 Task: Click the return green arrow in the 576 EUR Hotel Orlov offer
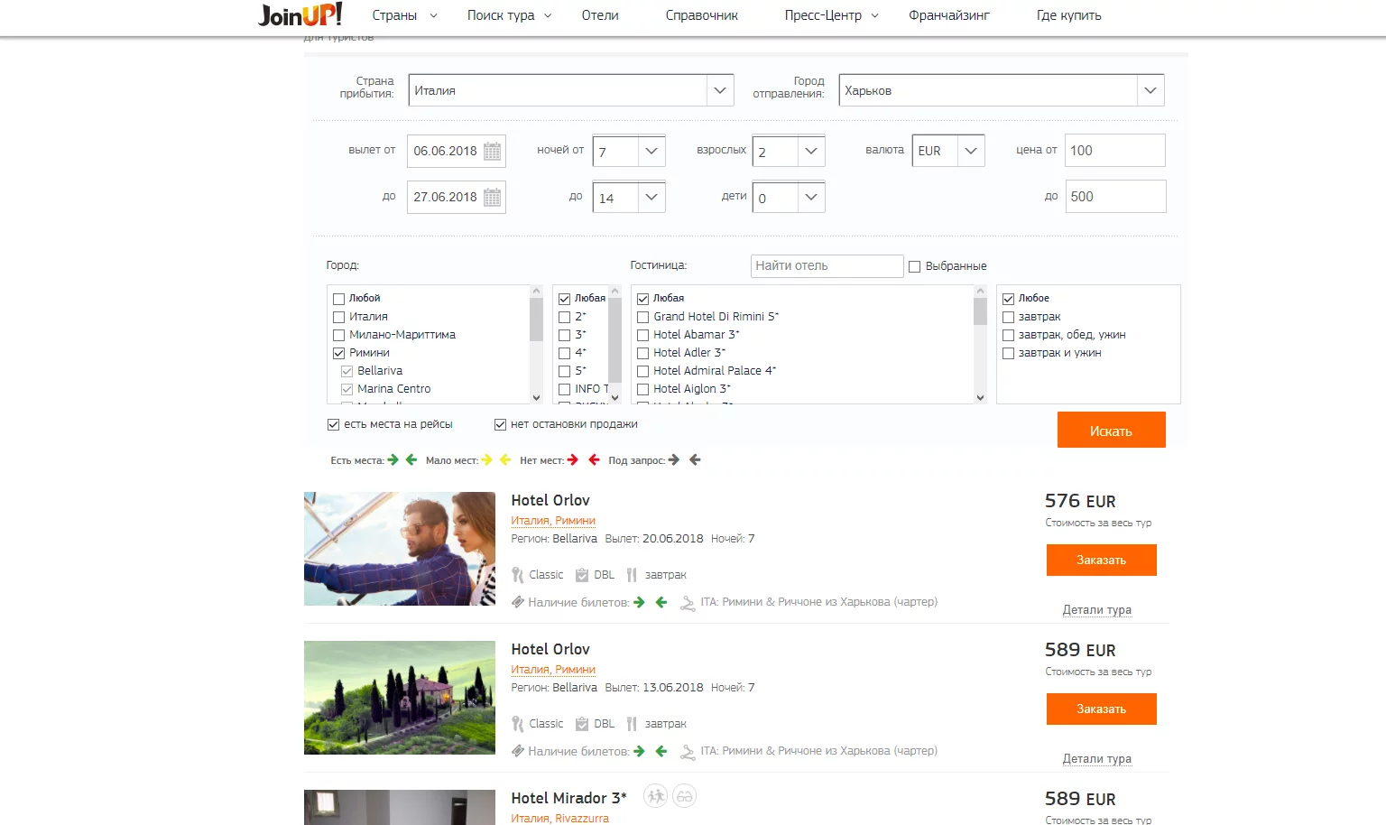point(661,602)
